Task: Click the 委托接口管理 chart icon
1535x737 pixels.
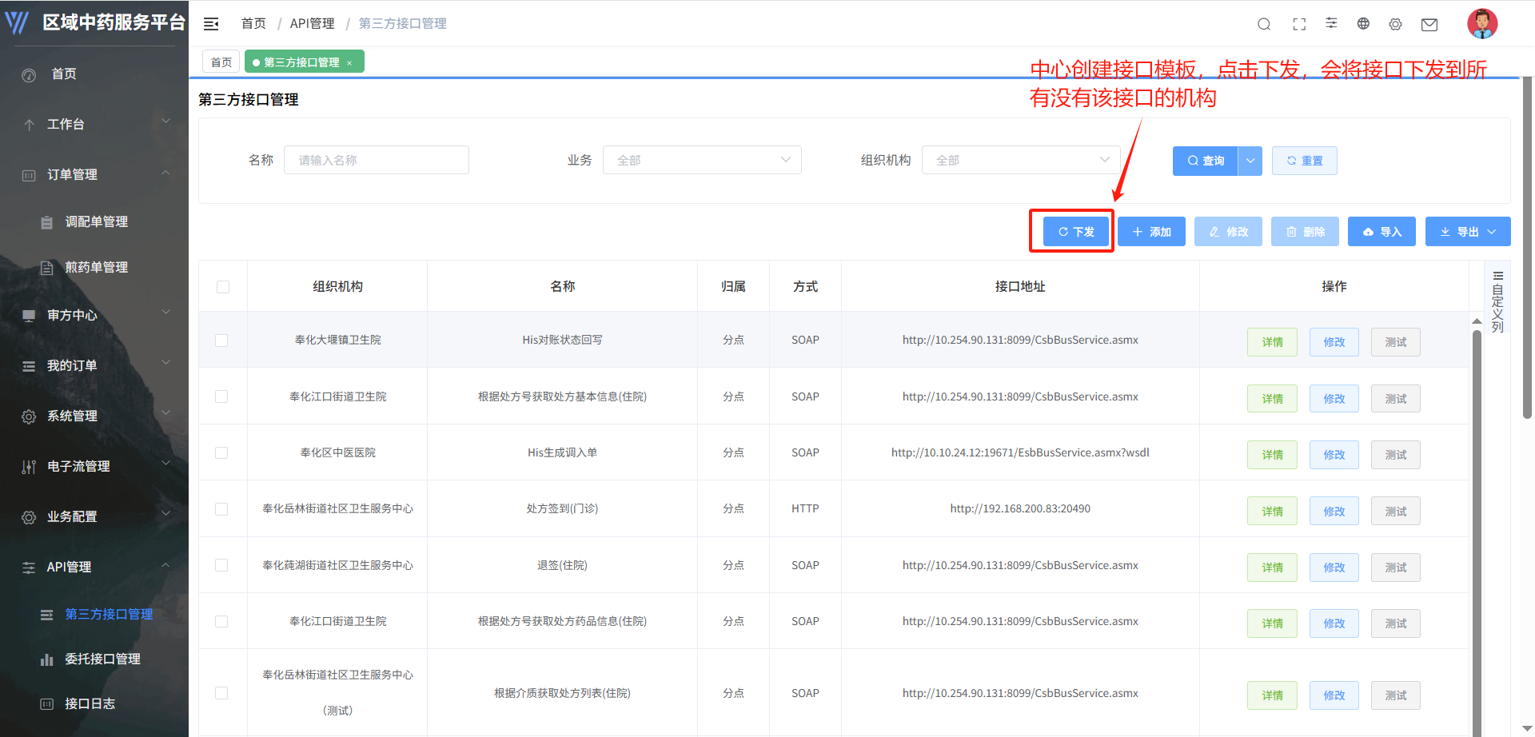Action: tap(47, 659)
